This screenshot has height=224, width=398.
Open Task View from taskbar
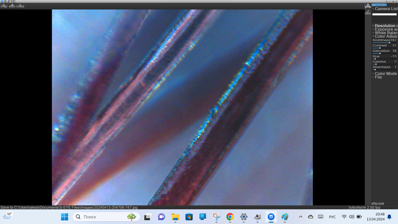click(x=147, y=217)
